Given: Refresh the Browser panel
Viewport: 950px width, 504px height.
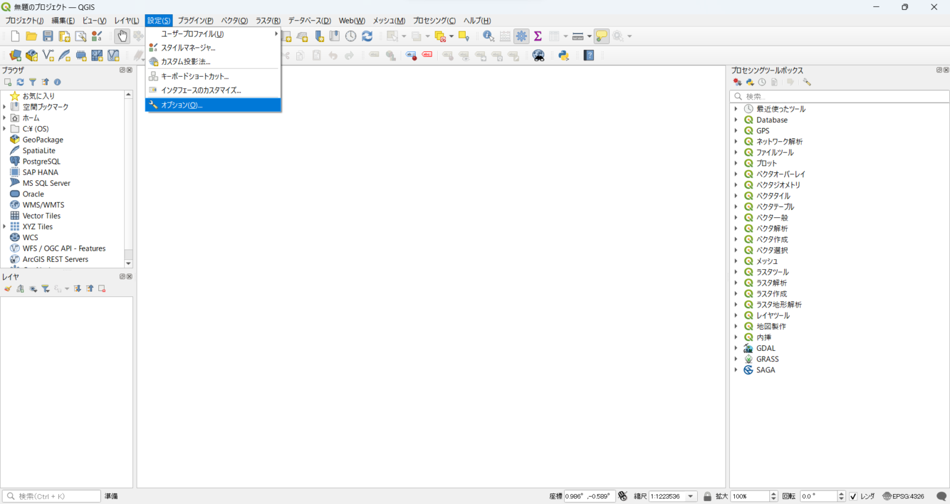Looking at the screenshot, I should (20, 82).
